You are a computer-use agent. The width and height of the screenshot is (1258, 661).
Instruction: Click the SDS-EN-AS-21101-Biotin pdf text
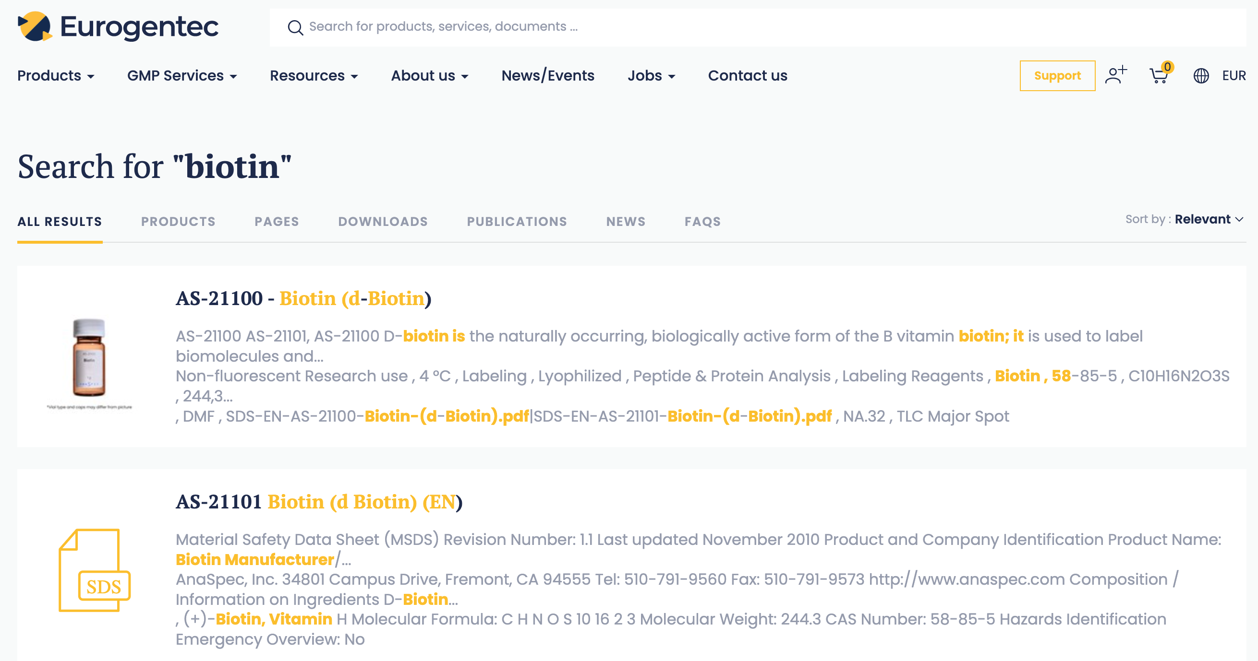point(682,416)
